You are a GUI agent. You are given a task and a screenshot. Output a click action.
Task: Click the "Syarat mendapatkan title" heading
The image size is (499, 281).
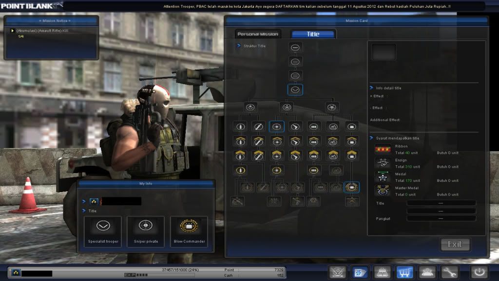tap(398, 138)
